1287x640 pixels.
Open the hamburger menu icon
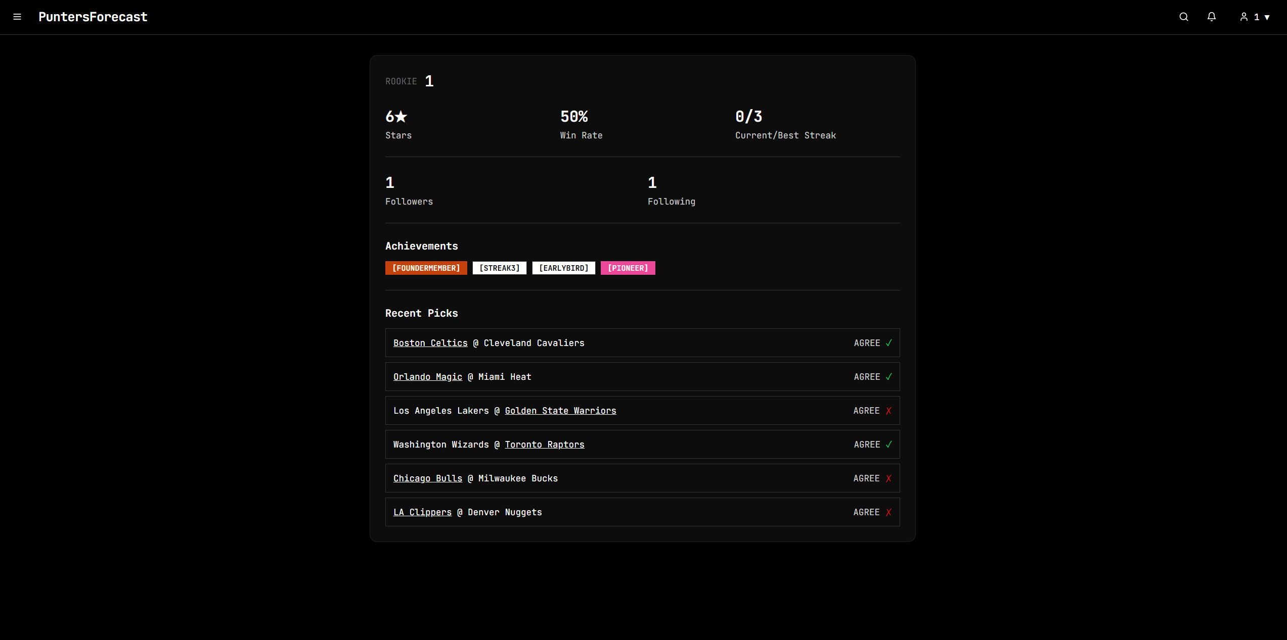pyautogui.click(x=17, y=17)
